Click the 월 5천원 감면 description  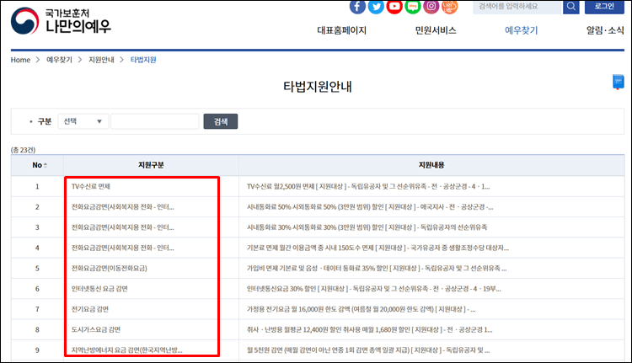(x=368, y=350)
